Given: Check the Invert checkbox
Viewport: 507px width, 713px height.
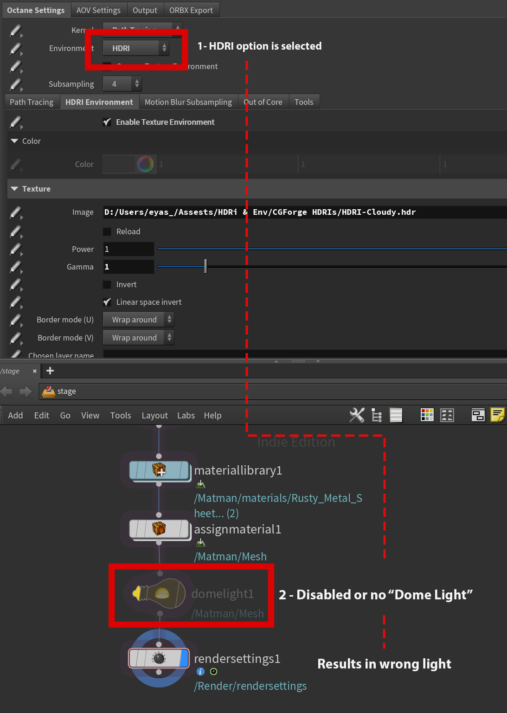Looking at the screenshot, I should click(x=107, y=284).
